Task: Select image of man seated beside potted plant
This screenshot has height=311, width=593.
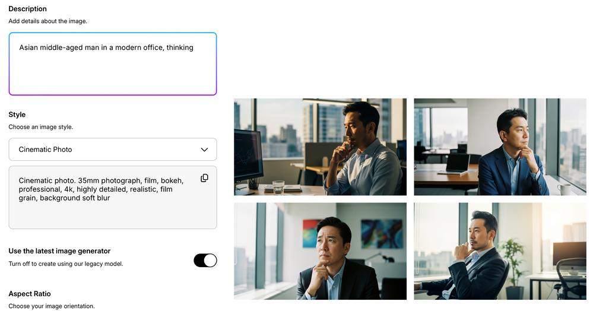Action: point(500,251)
